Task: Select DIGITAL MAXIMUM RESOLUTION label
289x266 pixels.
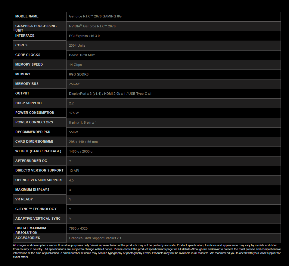Action: 31,230
